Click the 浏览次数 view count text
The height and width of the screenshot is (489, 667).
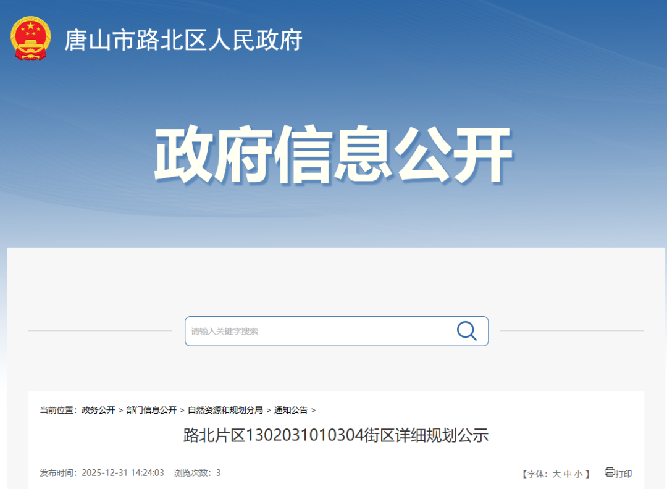[197, 473]
